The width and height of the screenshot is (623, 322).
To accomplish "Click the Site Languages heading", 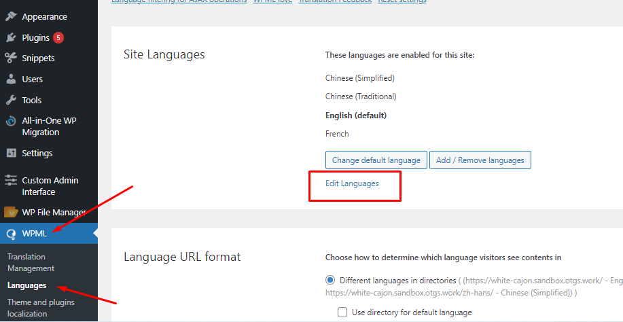I will pyautogui.click(x=164, y=54).
